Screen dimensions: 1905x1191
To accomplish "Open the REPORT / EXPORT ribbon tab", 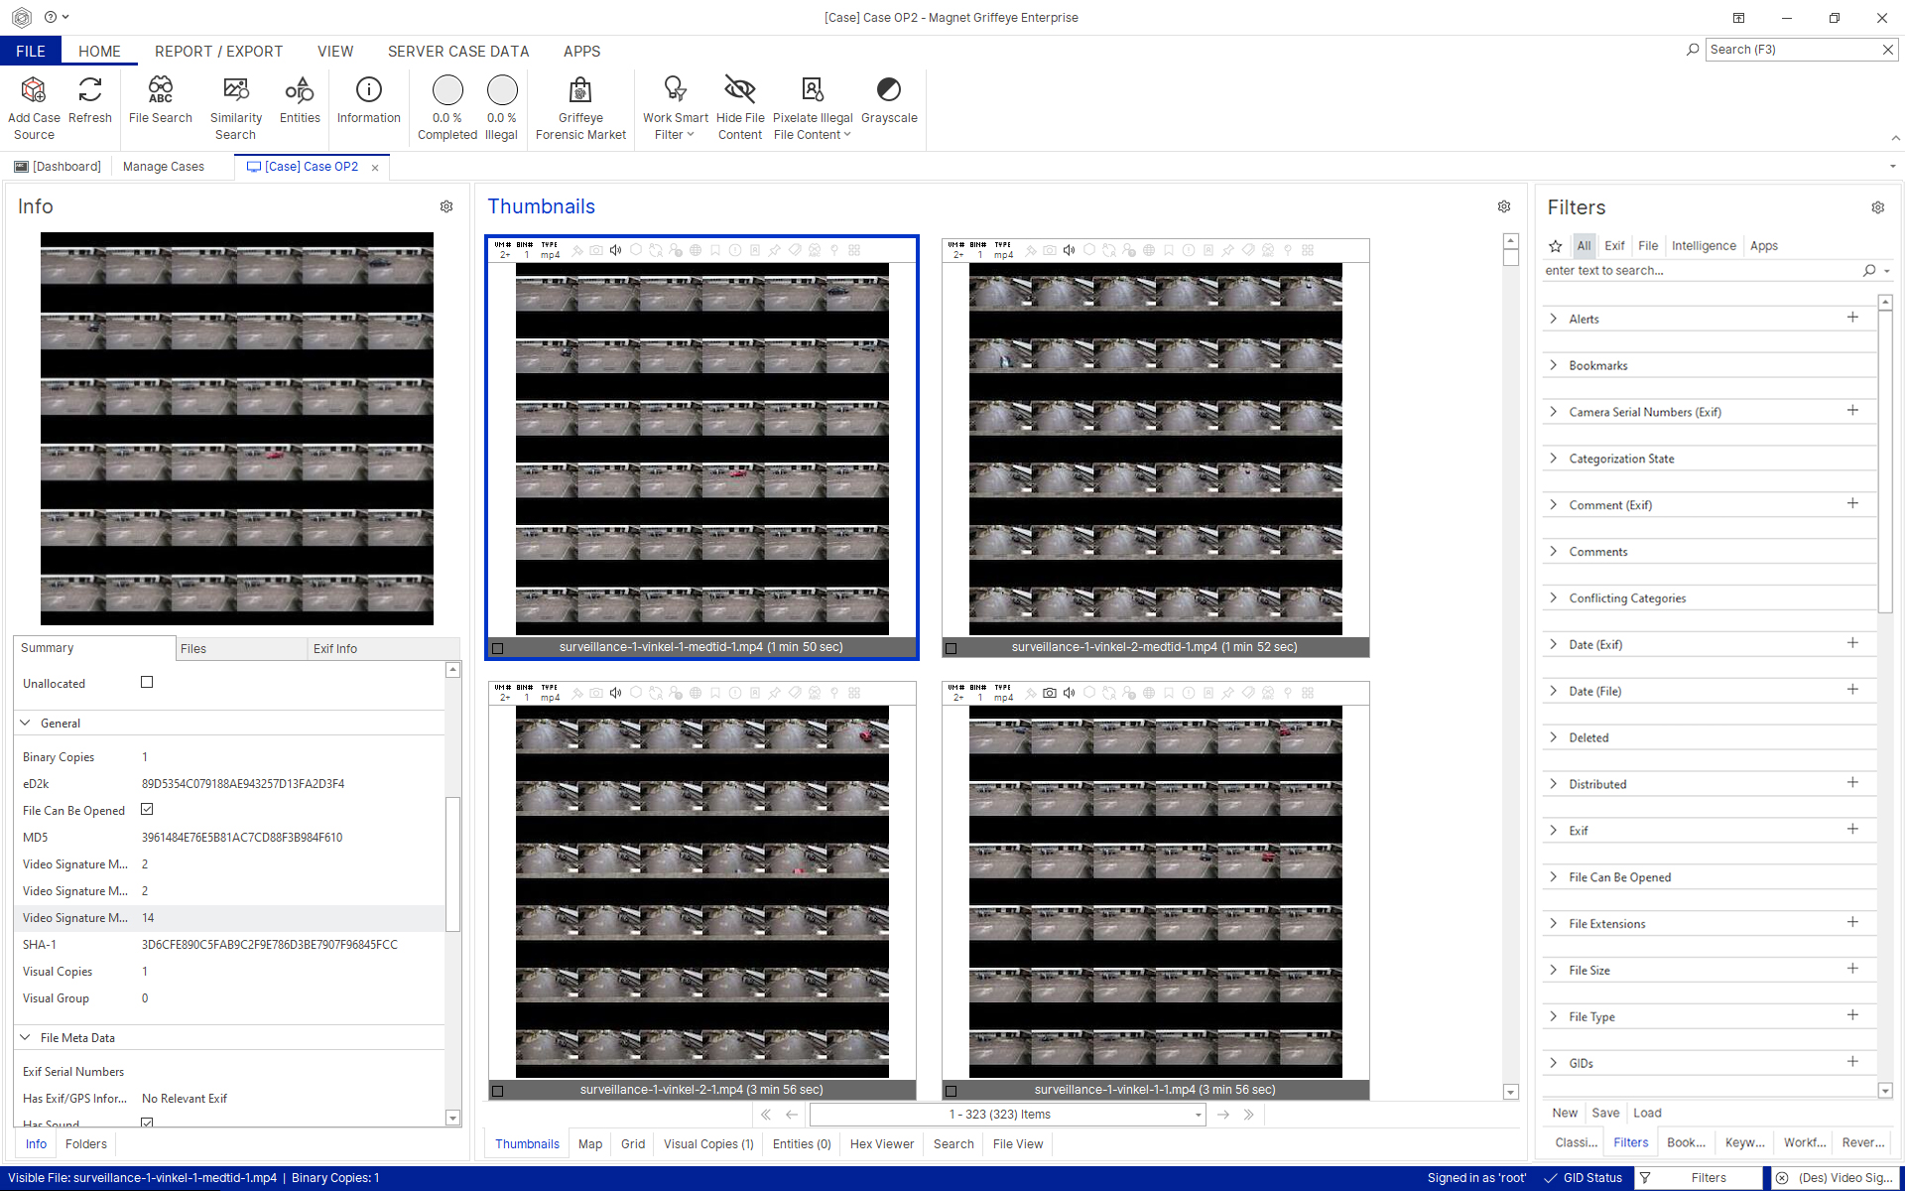I will click(x=218, y=52).
